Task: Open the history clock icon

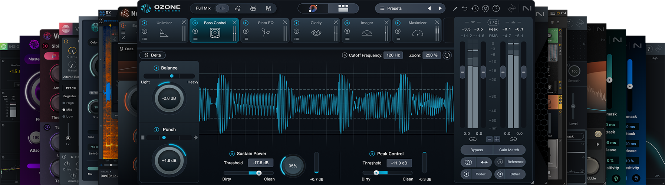Action: tap(475, 8)
